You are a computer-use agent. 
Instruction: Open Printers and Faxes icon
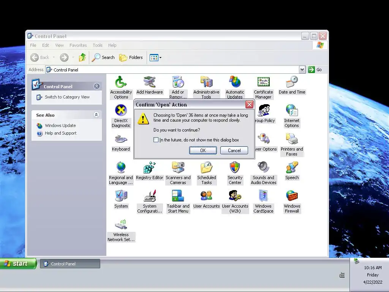click(292, 144)
